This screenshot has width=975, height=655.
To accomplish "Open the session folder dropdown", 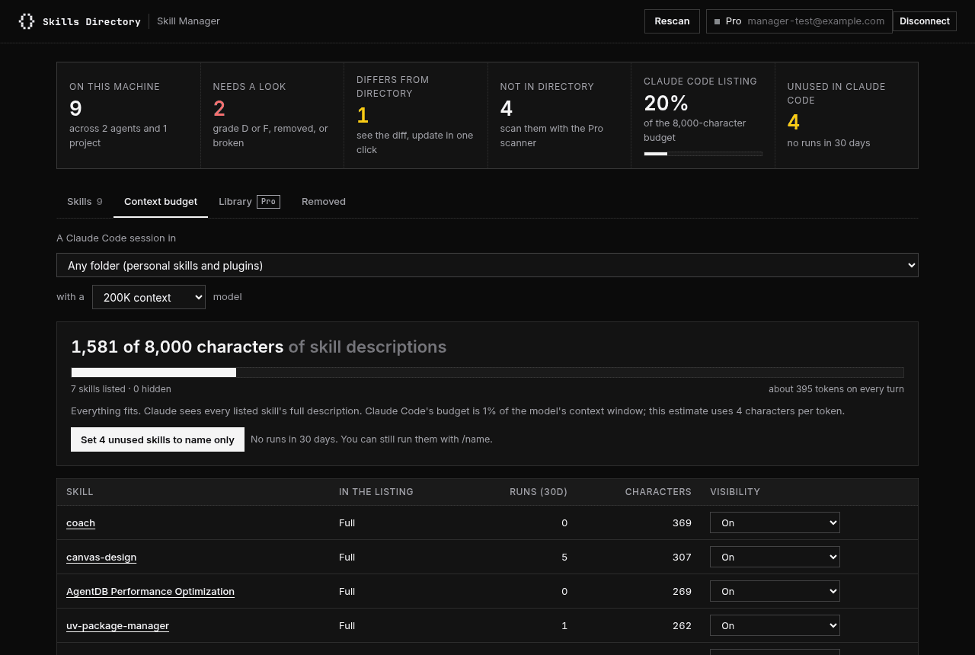I will pyautogui.click(x=487, y=265).
